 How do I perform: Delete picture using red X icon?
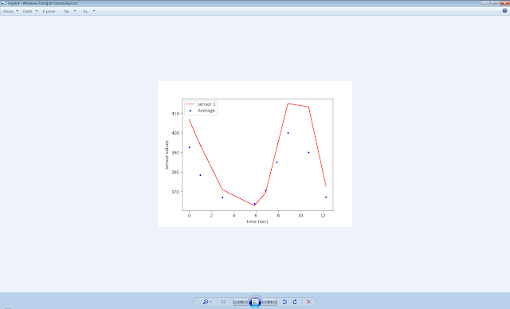point(308,302)
